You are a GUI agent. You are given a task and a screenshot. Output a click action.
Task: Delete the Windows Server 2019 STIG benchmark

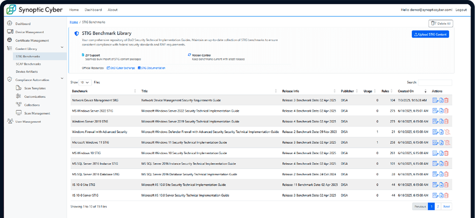pos(447,122)
